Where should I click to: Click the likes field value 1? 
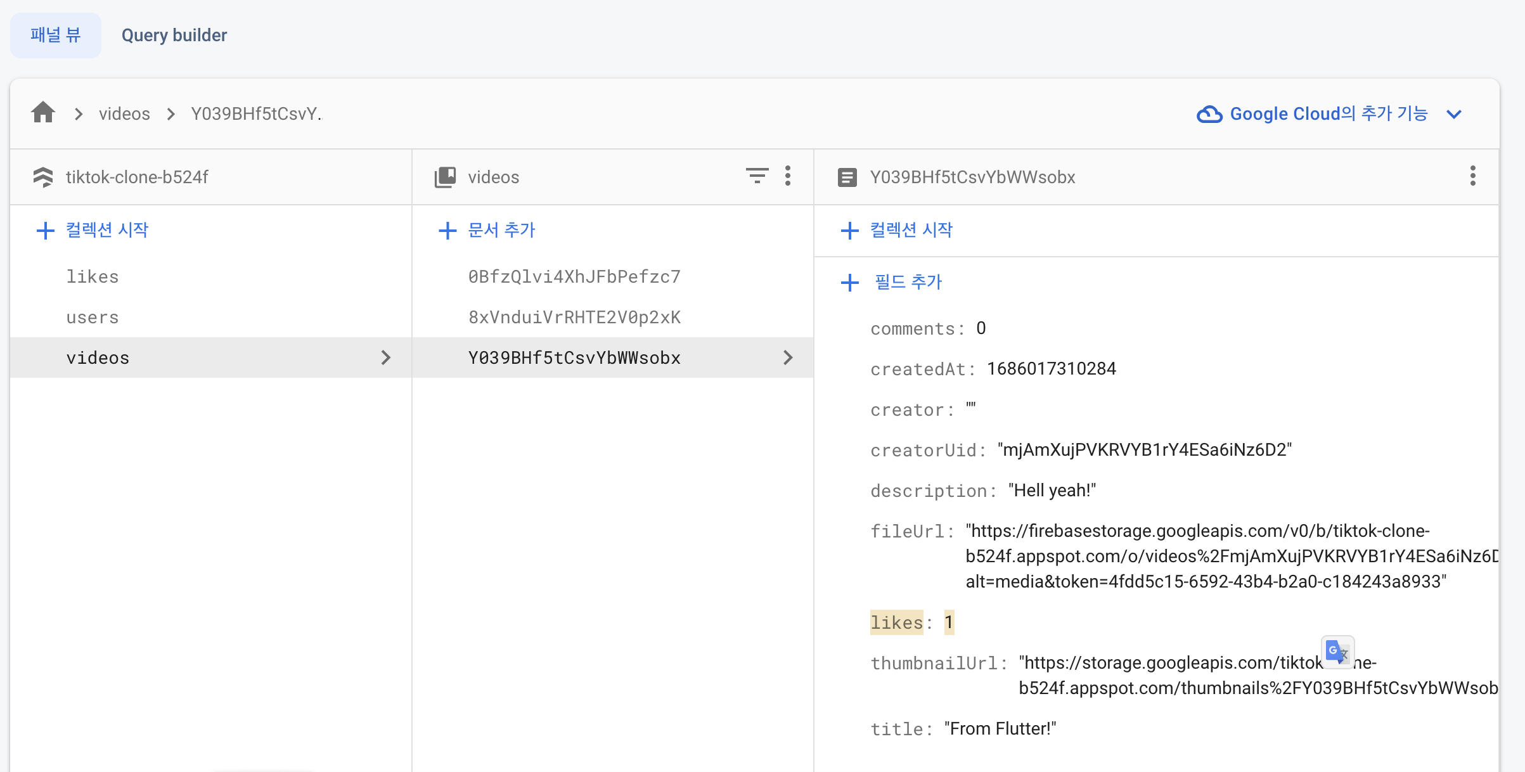tap(949, 622)
